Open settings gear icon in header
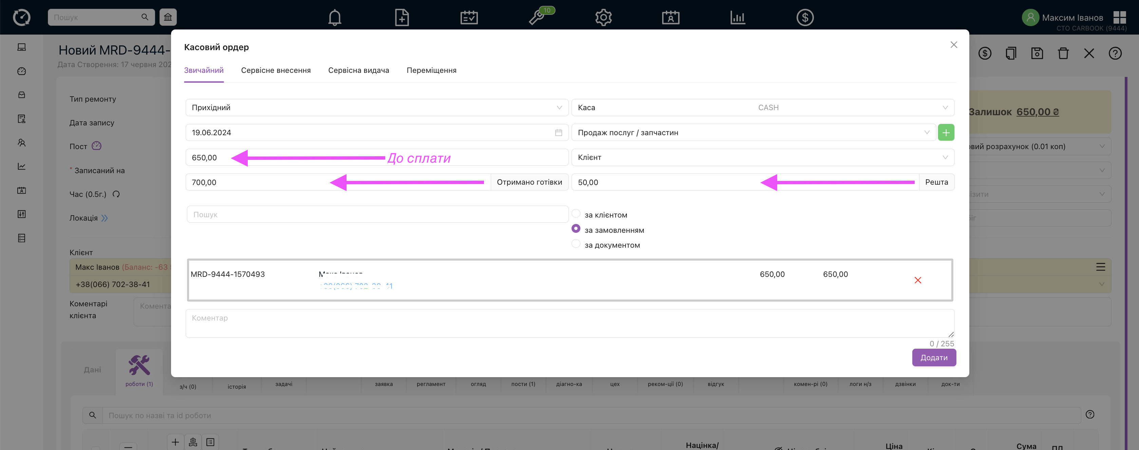1139x450 pixels. pos(603,18)
